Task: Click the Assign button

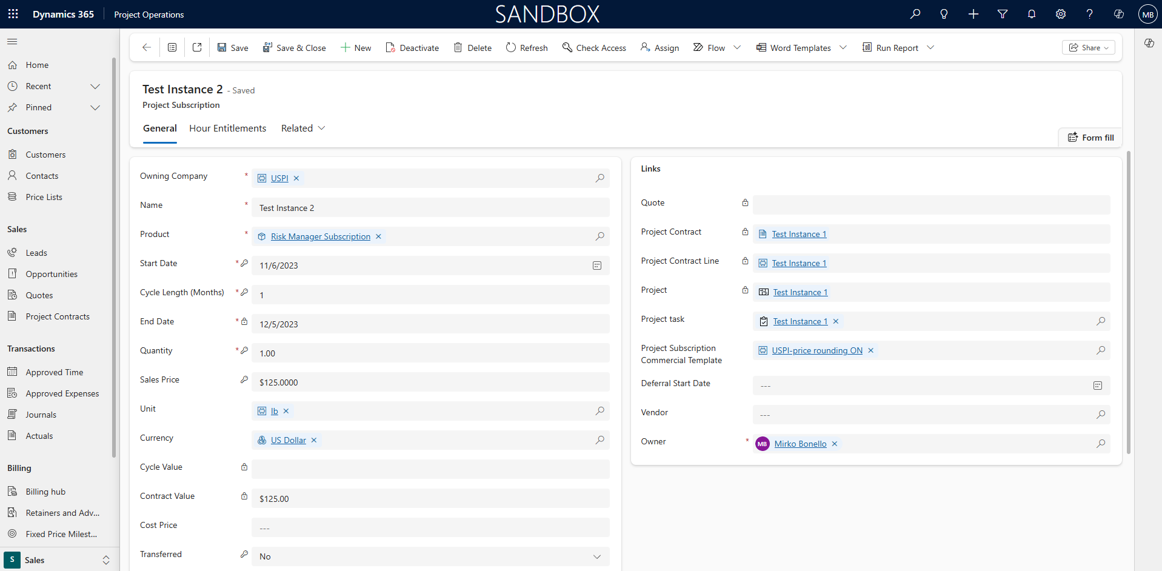Action: click(659, 47)
